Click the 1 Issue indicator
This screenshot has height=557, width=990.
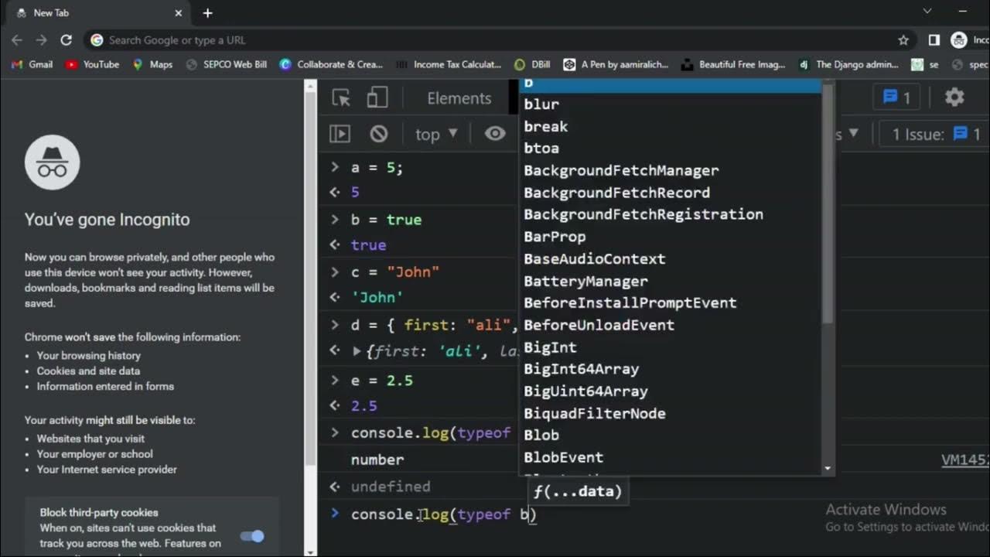(x=937, y=135)
